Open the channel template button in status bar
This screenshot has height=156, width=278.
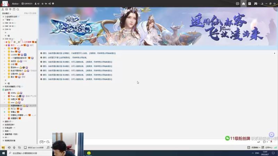(254, 148)
